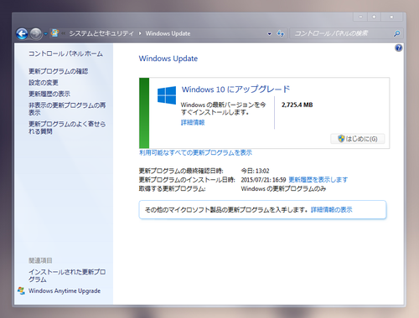Expand the breadcrumb arrow before Windows Update
Viewport: 419px width, 318px height.
coord(140,33)
